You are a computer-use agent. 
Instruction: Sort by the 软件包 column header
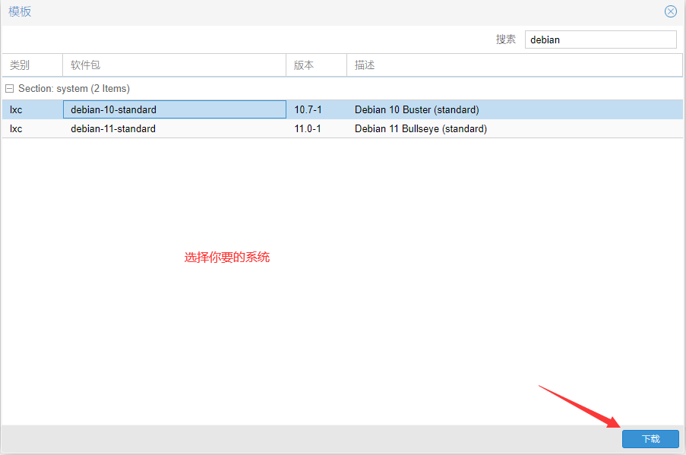pos(173,65)
